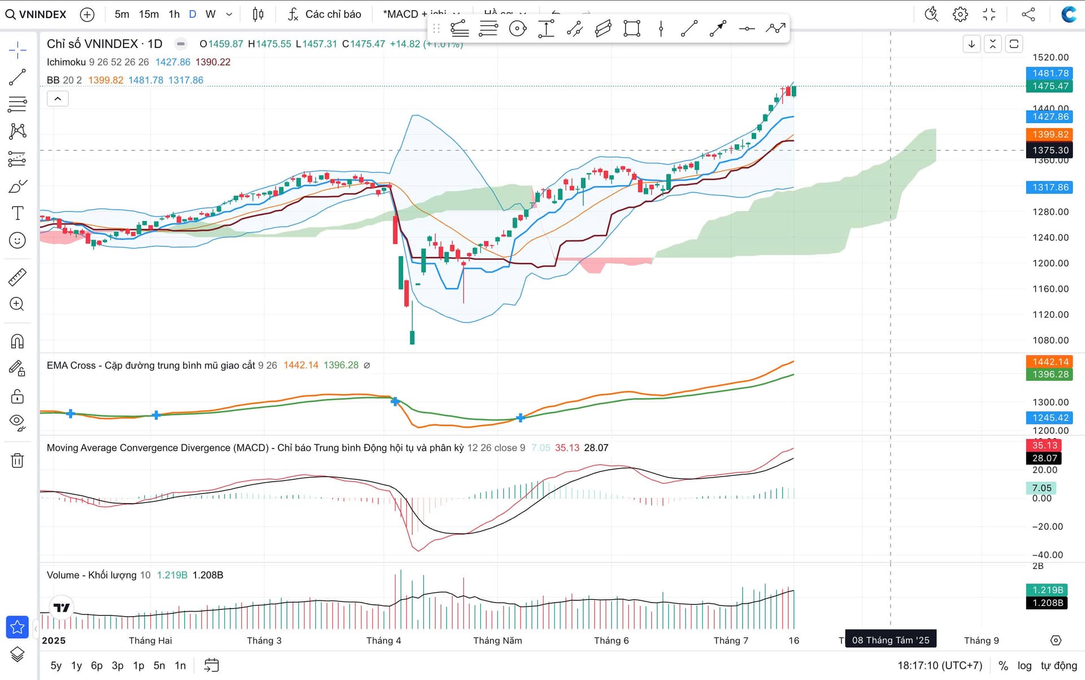Pick the ruler measure tool

click(x=18, y=277)
